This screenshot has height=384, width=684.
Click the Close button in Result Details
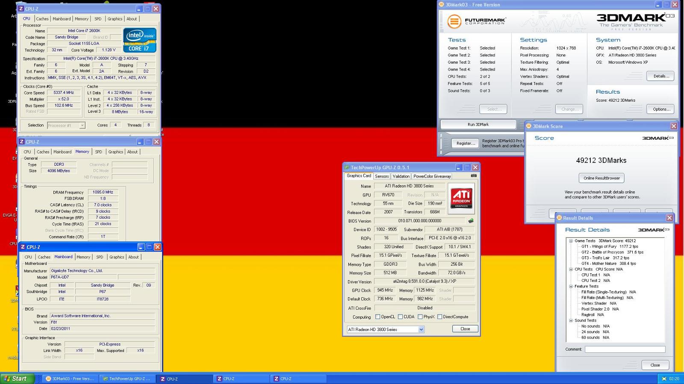tap(655, 365)
